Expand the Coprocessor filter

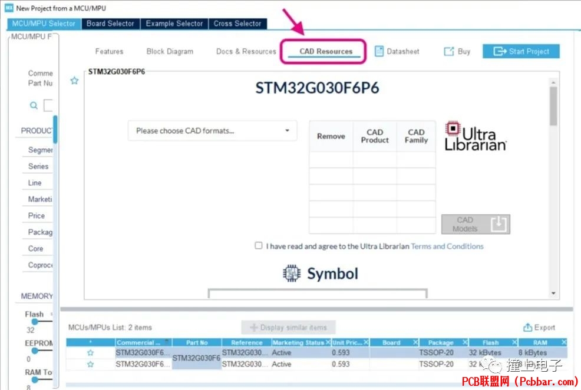coord(40,265)
